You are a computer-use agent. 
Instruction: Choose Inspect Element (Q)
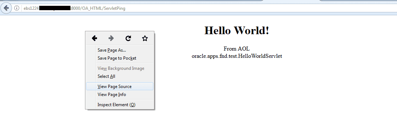[x=119, y=105]
